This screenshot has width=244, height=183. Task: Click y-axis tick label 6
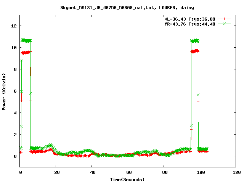tap(15, 91)
